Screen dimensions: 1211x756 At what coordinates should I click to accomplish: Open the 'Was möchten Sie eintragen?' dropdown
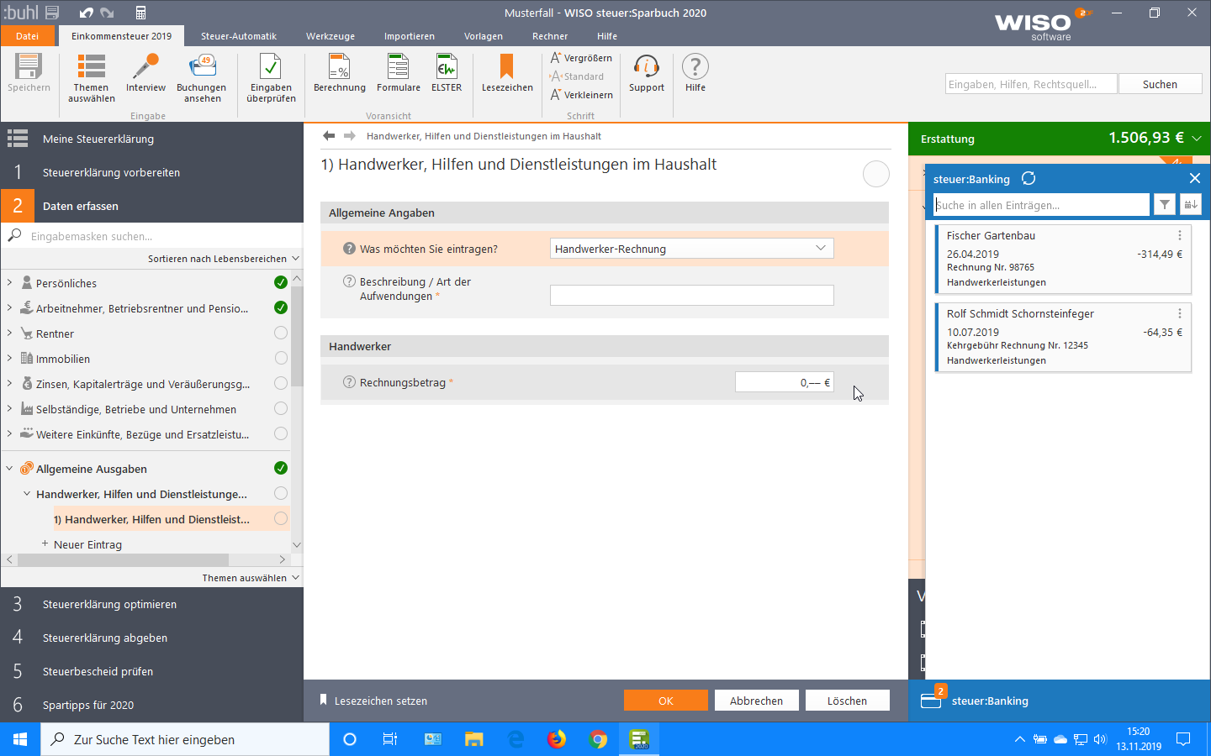691,249
